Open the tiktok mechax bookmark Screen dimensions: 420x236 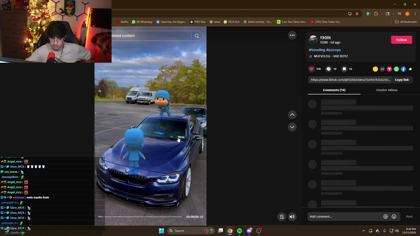click(258, 22)
